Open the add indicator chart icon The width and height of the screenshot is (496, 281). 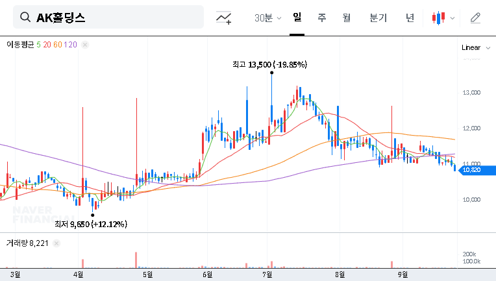click(223, 18)
